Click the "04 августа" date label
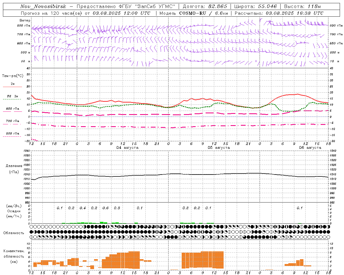Viewport: 344px width, 275px height. [x=127, y=148]
